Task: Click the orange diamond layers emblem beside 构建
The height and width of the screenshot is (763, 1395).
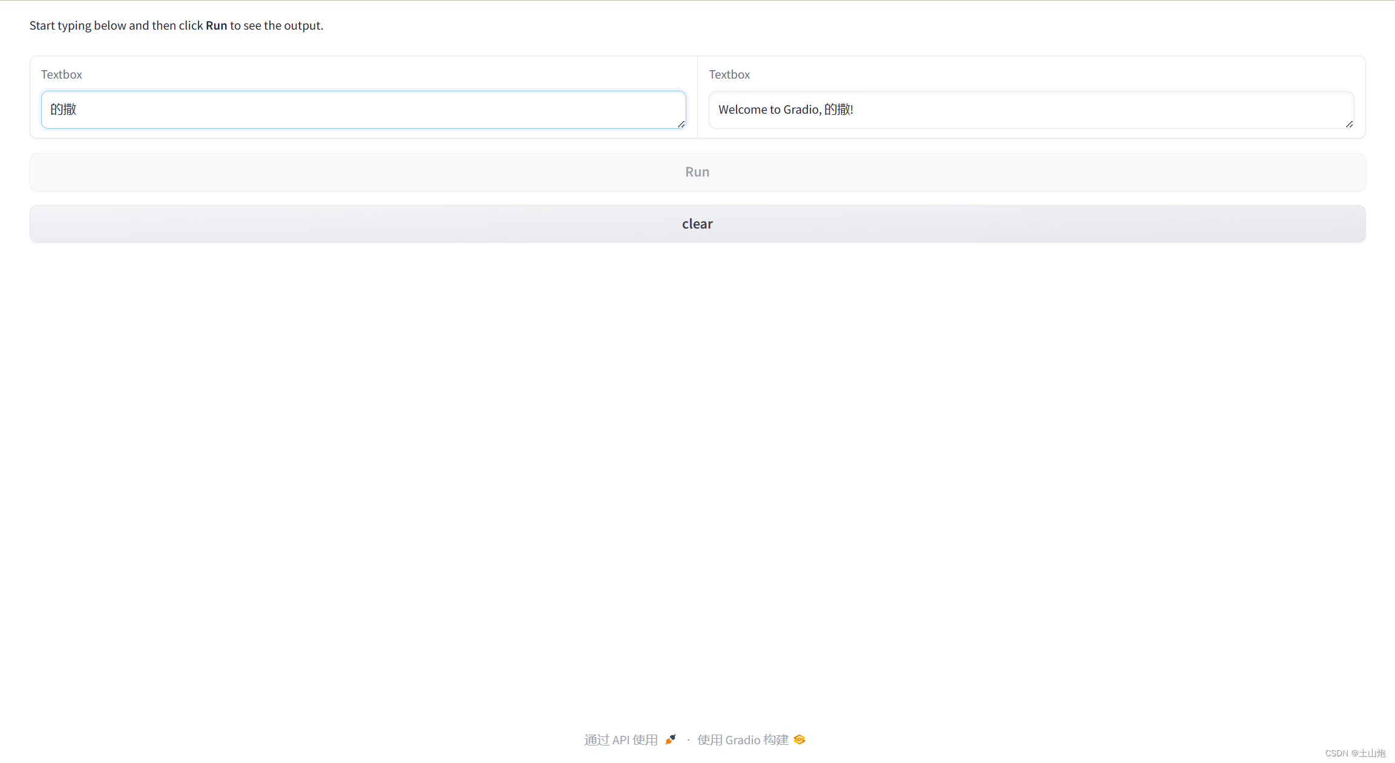Action: (799, 739)
